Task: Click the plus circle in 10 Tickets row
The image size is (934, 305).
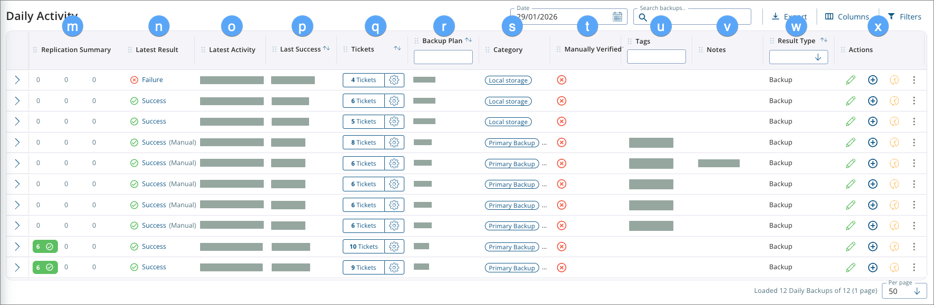Action: (873, 247)
